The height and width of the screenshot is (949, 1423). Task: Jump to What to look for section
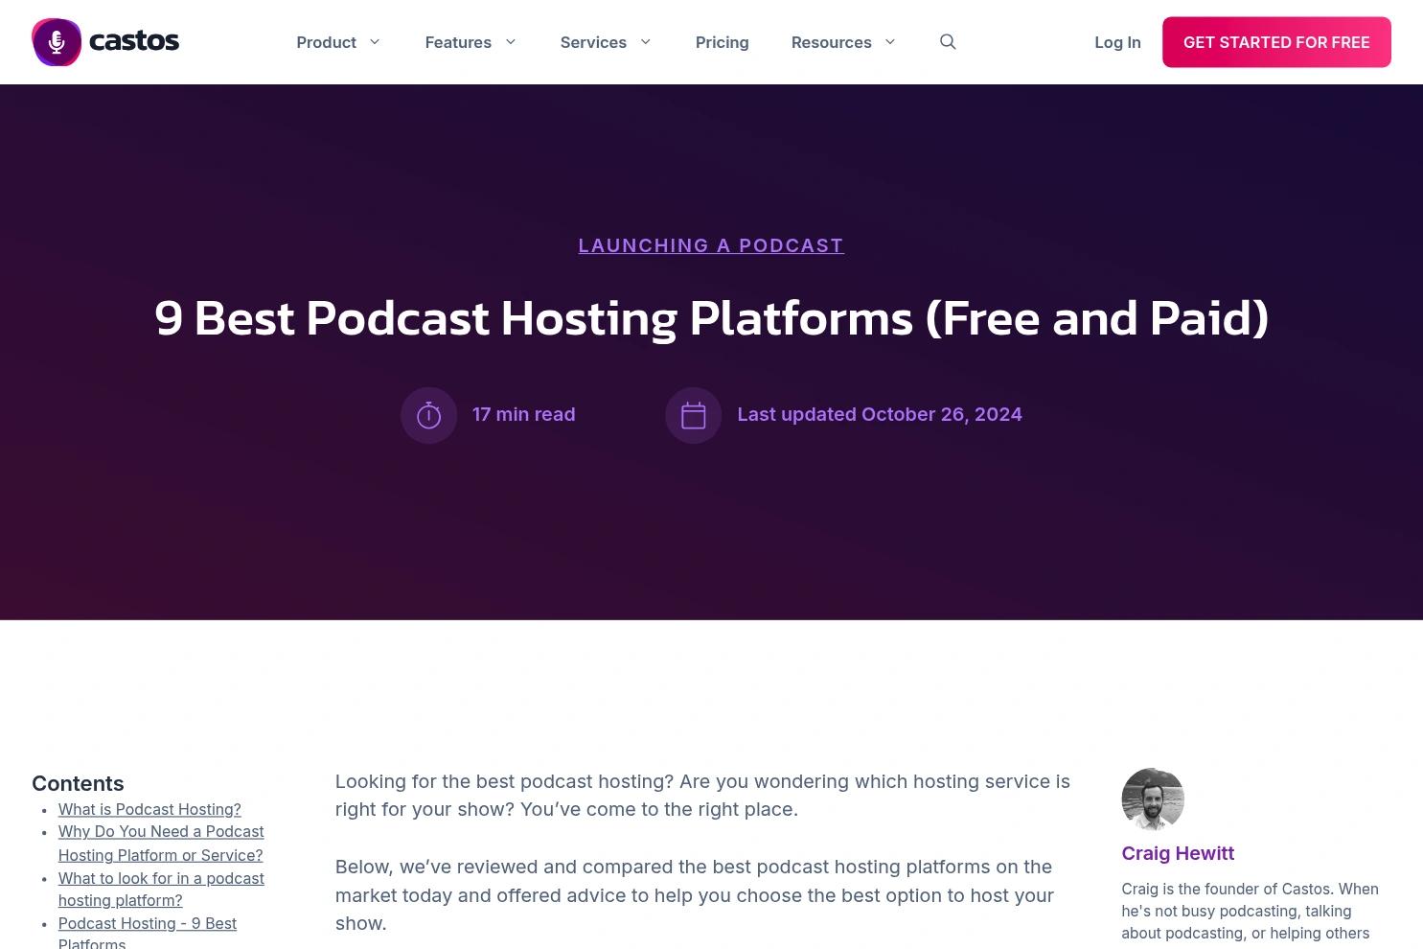[x=161, y=890]
